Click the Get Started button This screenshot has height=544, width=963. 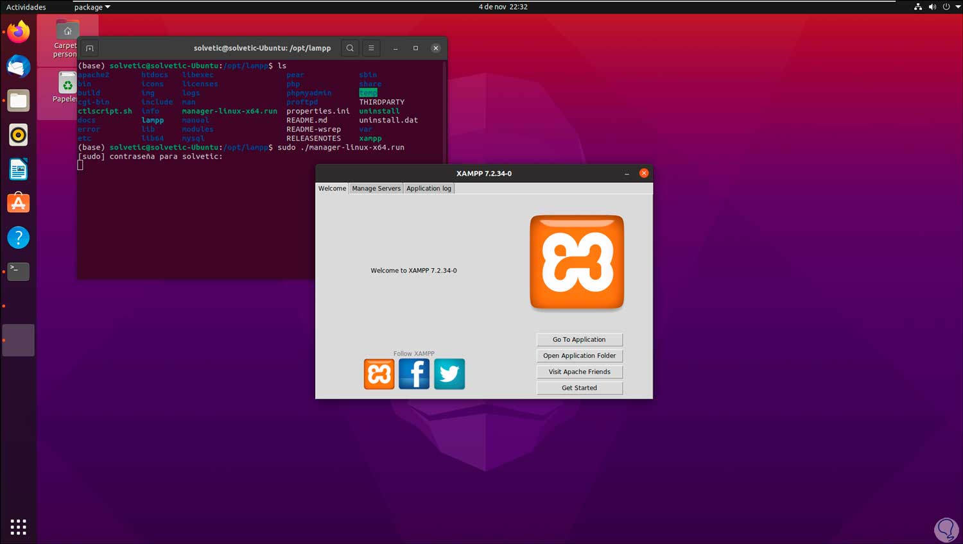tap(578, 387)
